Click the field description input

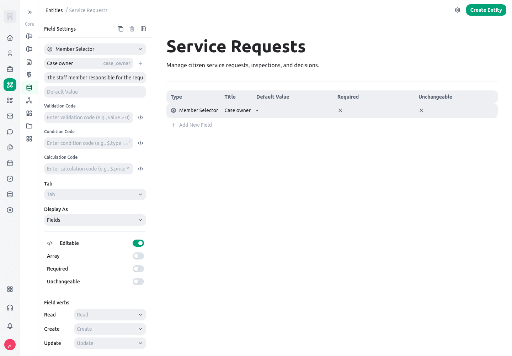[95, 78]
